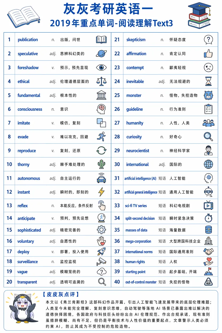Click the AI chip head icon
The width and height of the screenshot is (222, 333).
point(208,178)
